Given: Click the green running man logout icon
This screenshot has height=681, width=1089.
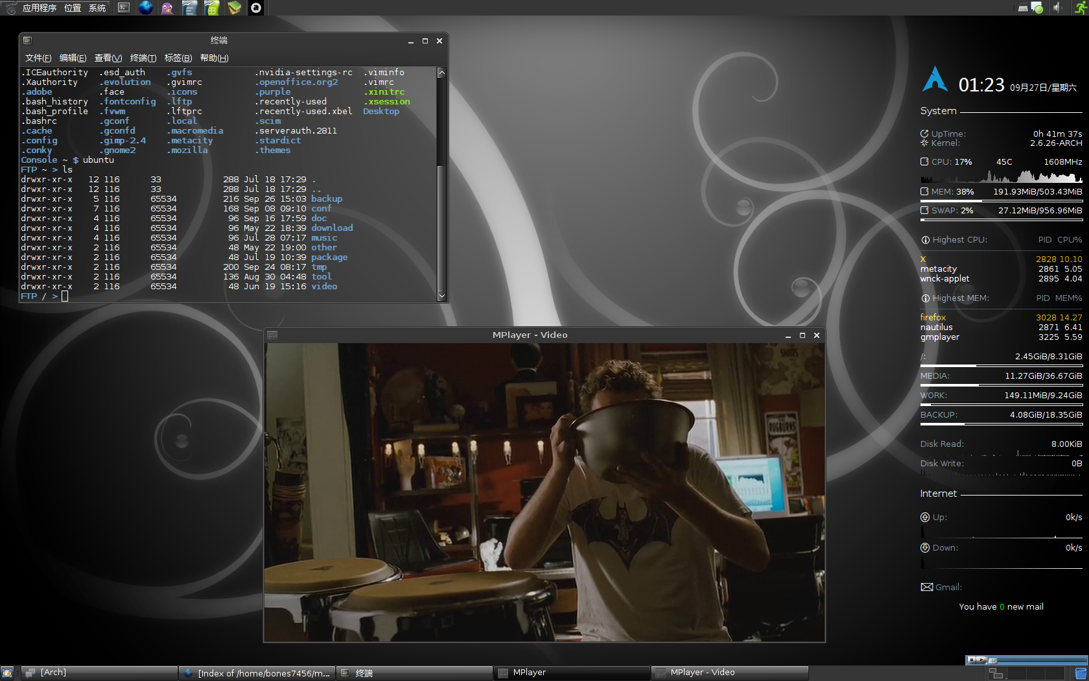Looking at the screenshot, I should click(x=1081, y=8).
